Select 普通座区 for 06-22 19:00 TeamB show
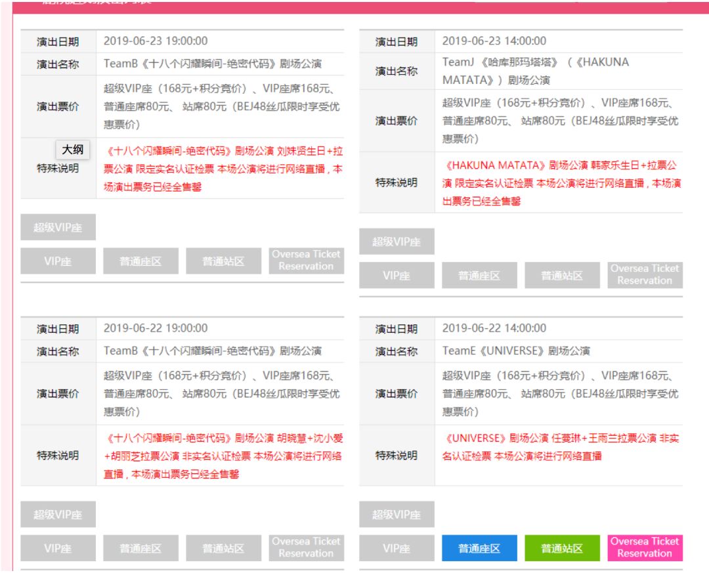The width and height of the screenshot is (709, 573). (x=140, y=548)
